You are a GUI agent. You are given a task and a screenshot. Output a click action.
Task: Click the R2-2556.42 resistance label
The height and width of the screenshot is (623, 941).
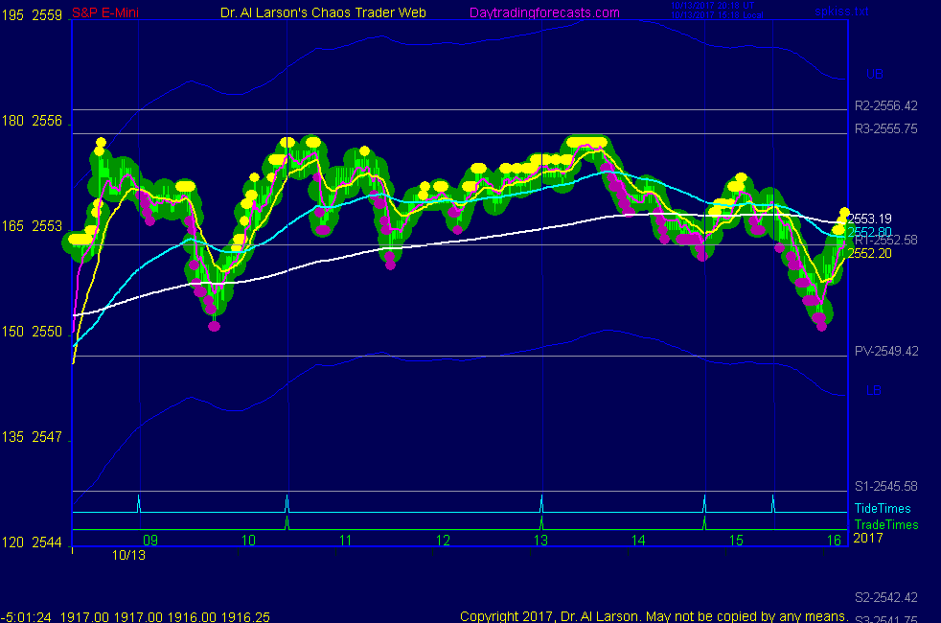[x=885, y=105]
